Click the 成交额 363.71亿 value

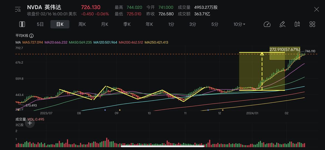click(x=194, y=14)
